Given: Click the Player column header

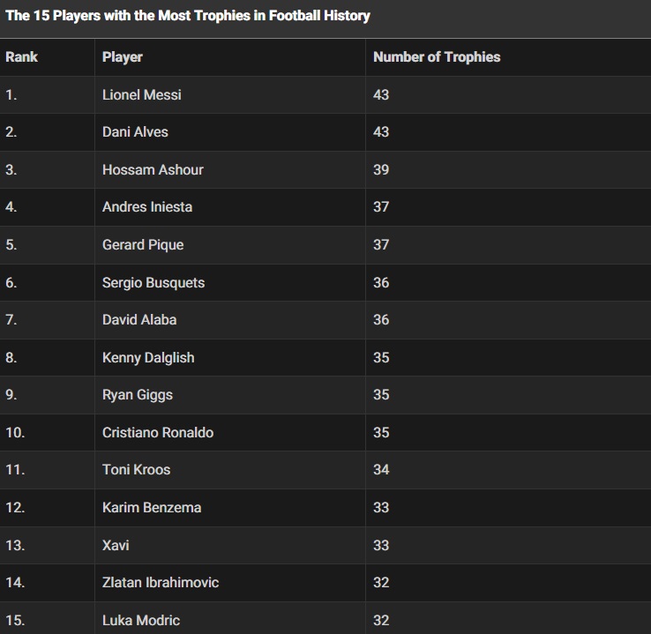Looking at the screenshot, I should tap(123, 57).
